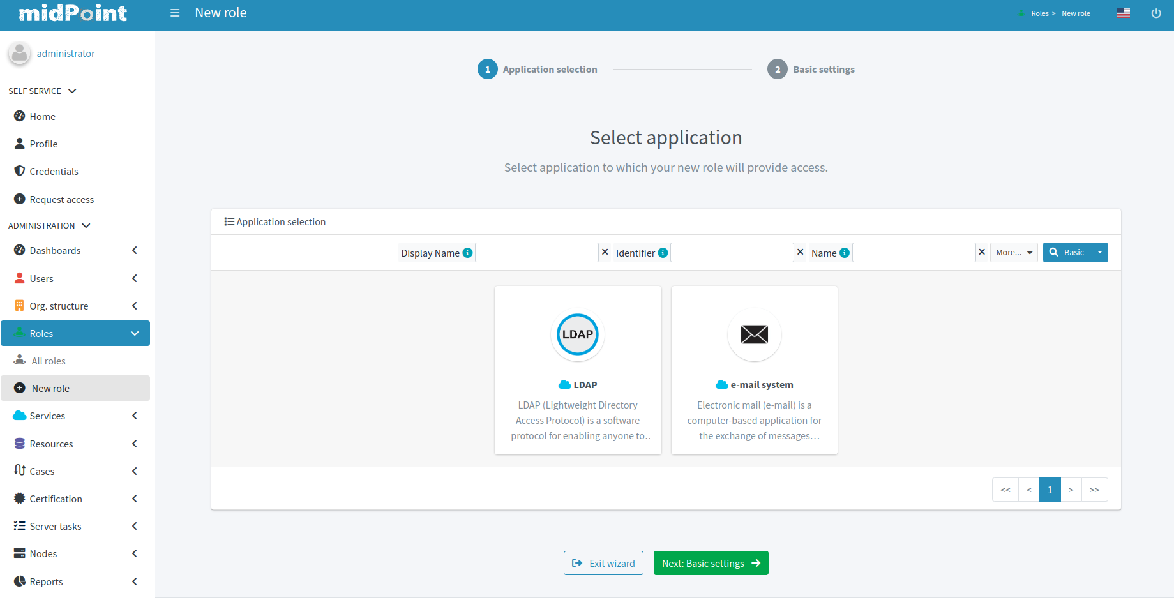This screenshot has width=1174, height=600.
Task: Click the midPoint logo
Action: 72,13
